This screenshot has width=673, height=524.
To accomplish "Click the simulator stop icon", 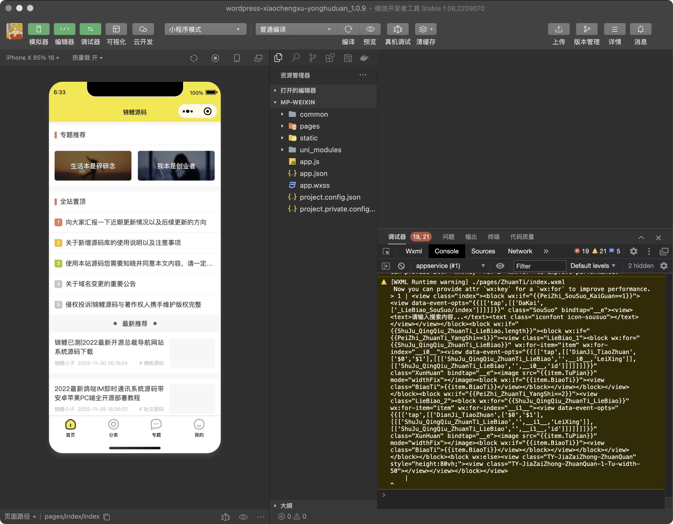I will [215, 58].
